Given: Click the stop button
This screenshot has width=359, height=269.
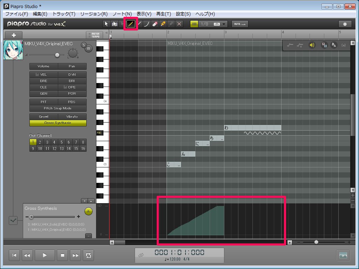Looking at the screenshot, I should [x=62, y=255].
